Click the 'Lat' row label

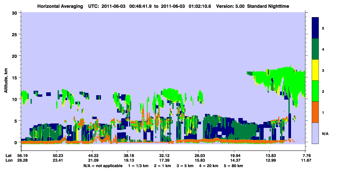(x=8, y=156)
